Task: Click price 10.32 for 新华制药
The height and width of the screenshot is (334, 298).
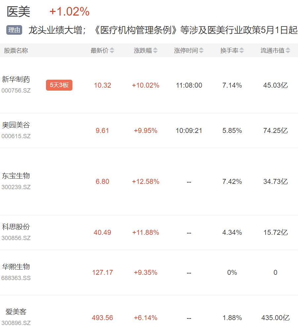Action: pyautogui.click(x=103, y=85)
